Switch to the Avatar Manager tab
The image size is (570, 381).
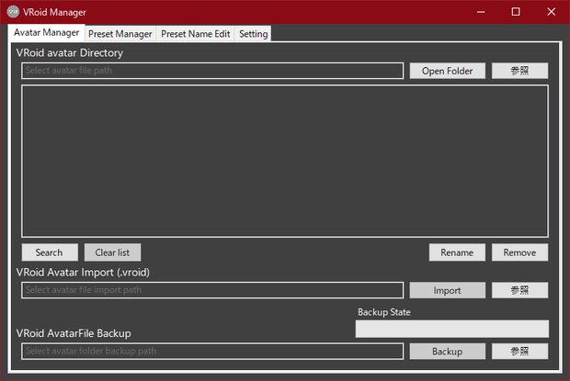click(x=46, y=33)
